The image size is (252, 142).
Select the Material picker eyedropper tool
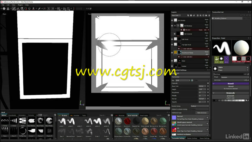tap(39, 9)
